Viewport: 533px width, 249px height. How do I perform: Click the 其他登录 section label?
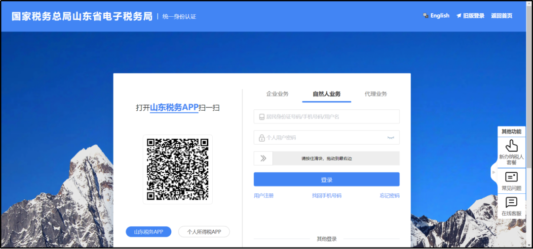coord(327,239)
